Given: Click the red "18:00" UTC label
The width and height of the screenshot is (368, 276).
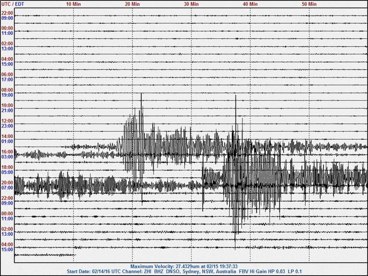Looking at the screenshot, I should [7, 167].
